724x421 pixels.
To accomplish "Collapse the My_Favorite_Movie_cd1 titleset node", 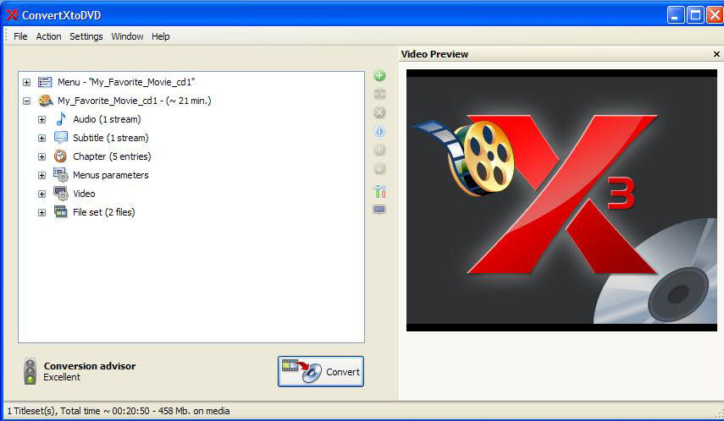I will 27,101.
